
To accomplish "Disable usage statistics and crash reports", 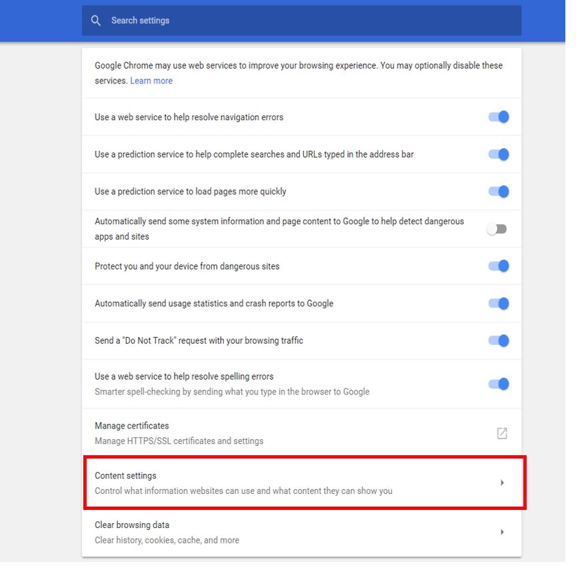I will pos(498,303).
